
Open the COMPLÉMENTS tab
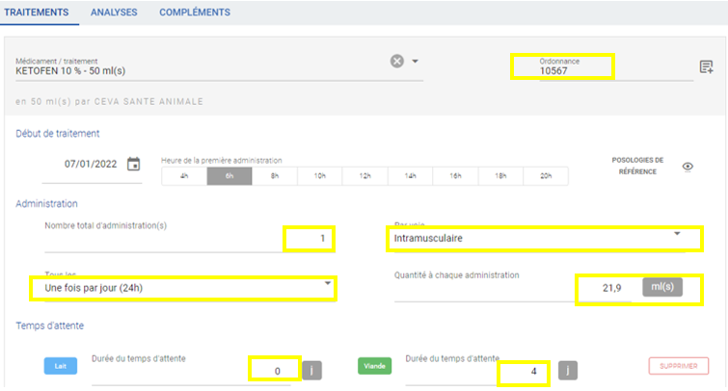195,13
